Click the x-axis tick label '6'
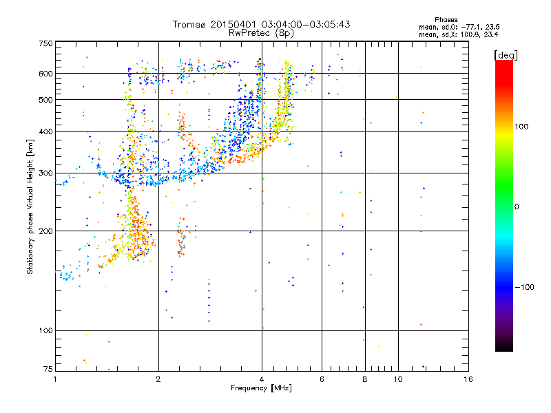The width and height of the screenshot is (551, 413). tap(322, 379)
